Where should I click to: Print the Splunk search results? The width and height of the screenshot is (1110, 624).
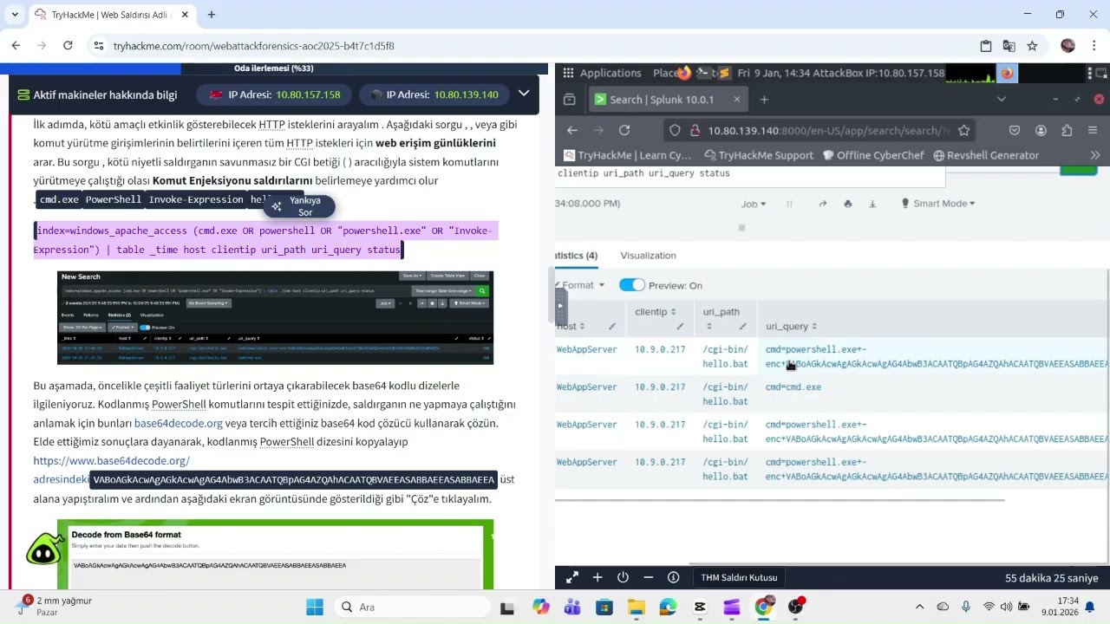coord(848,204)
